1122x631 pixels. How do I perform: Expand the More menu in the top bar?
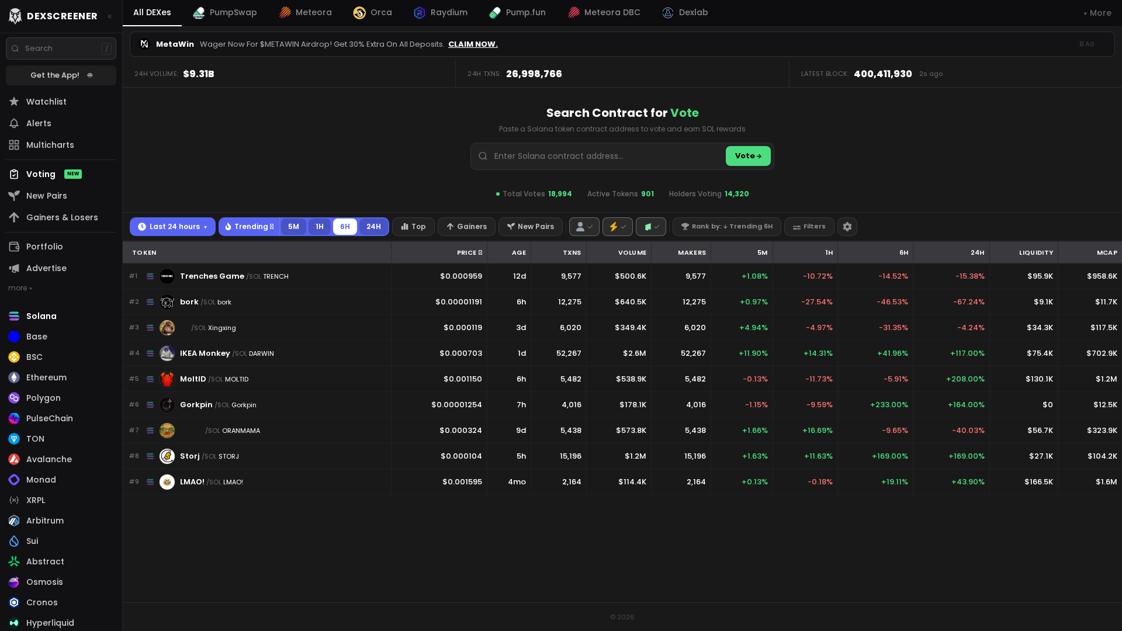pos(1097,12)
